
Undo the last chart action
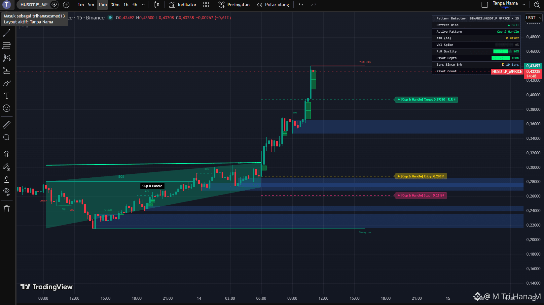(301, 5)
